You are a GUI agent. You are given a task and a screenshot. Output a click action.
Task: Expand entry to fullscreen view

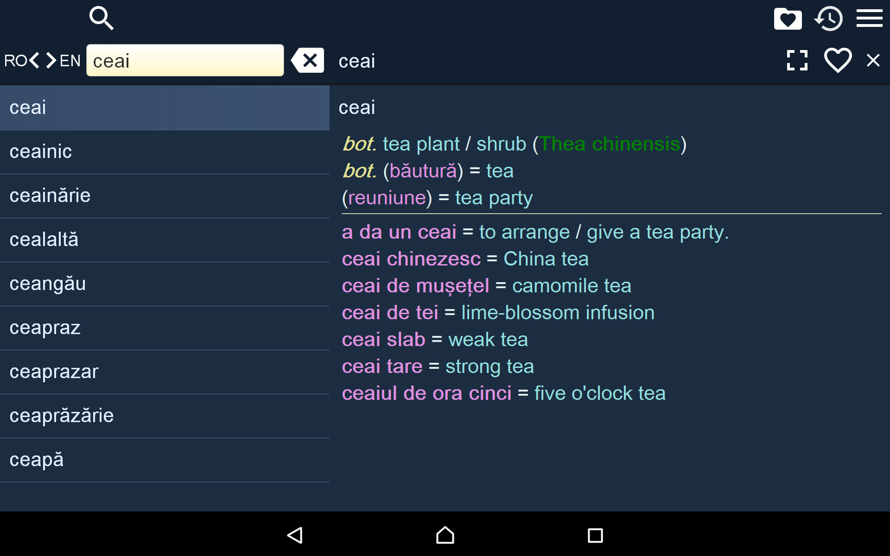pos(797,60)
